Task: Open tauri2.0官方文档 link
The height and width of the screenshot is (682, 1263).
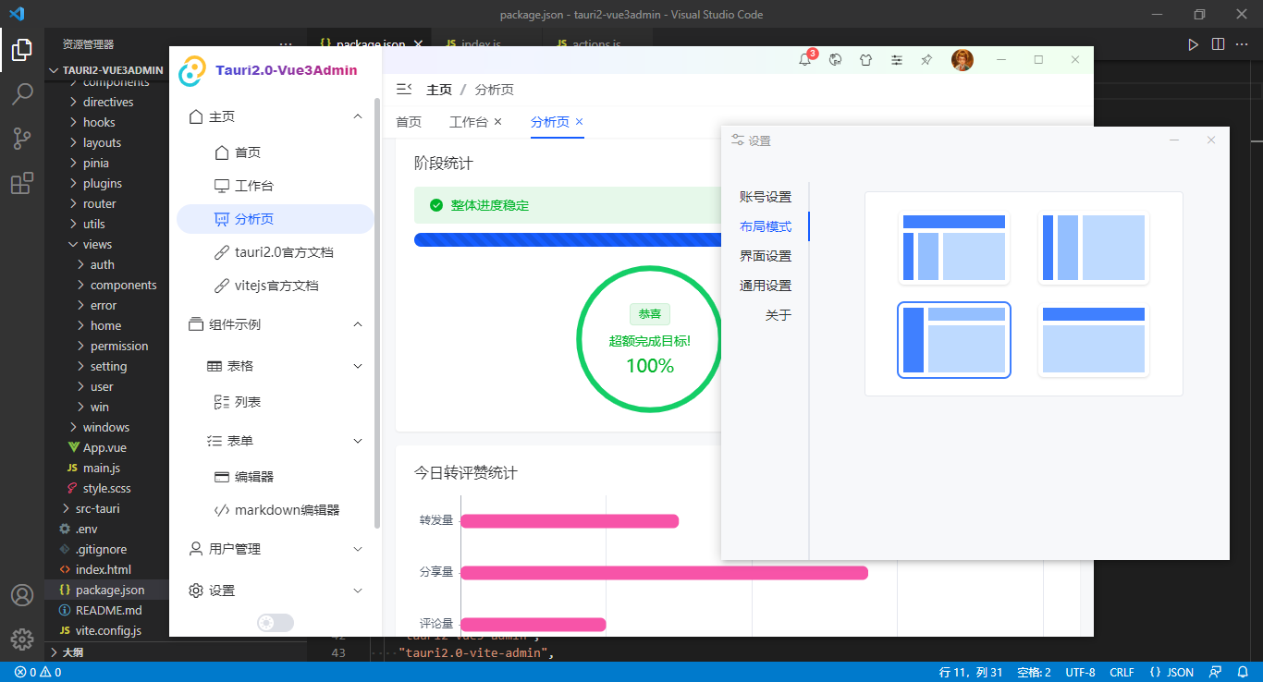Action: coord(276,252)
